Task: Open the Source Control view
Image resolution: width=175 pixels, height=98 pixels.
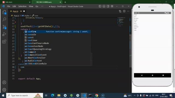Action: tap(4, 27)
